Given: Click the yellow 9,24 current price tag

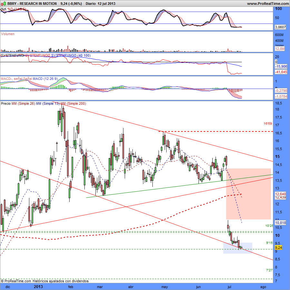Looking at the screenshot, I should [278, 247].
